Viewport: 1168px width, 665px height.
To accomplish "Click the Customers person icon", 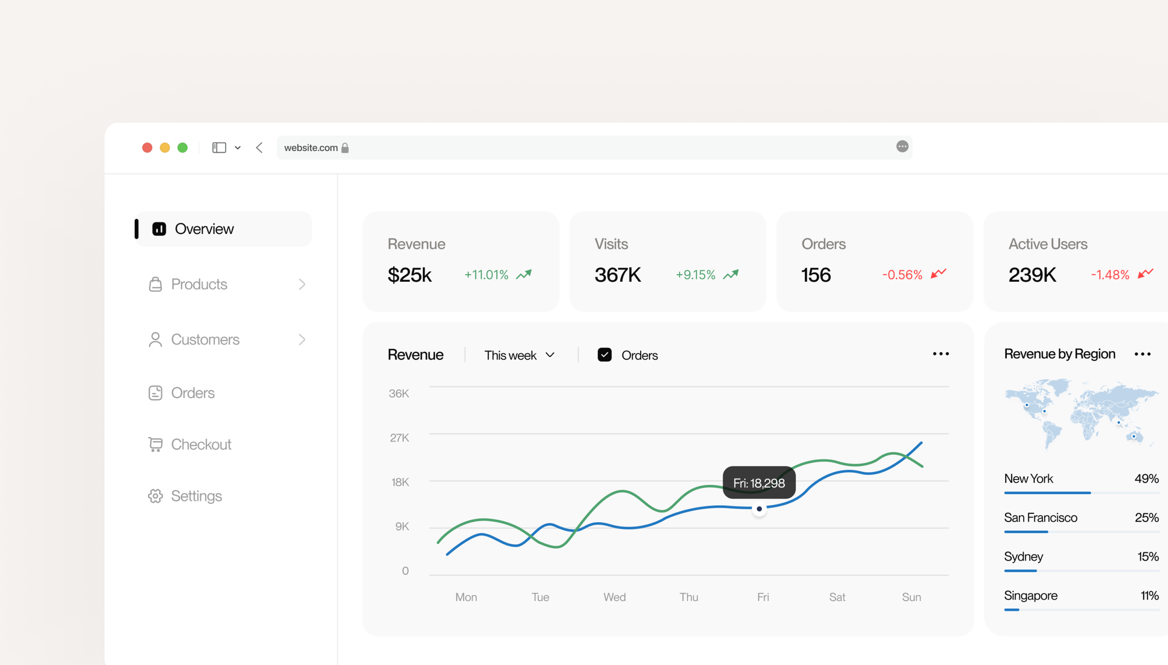I will coord(155,339).
